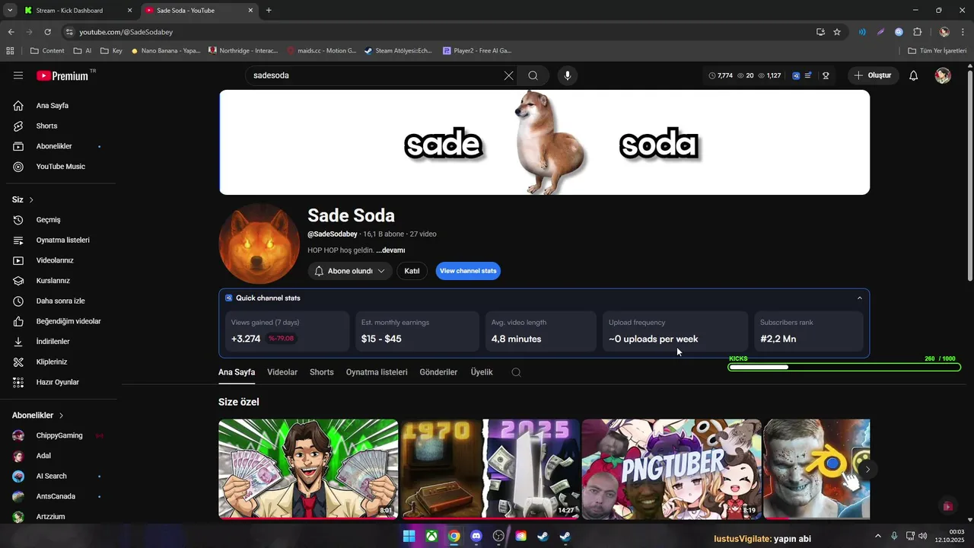The width and height of the screenshot is (974, 548).
Task: Bookmark this page with star icon
Action: click(x=837, y=32)
